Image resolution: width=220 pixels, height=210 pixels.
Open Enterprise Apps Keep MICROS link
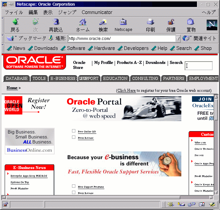click(29, 176)
